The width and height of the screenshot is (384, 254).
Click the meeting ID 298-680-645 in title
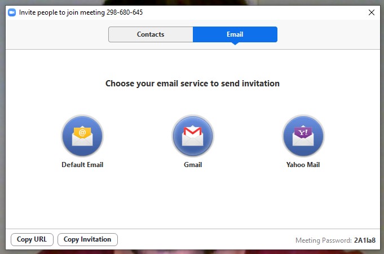125,12
